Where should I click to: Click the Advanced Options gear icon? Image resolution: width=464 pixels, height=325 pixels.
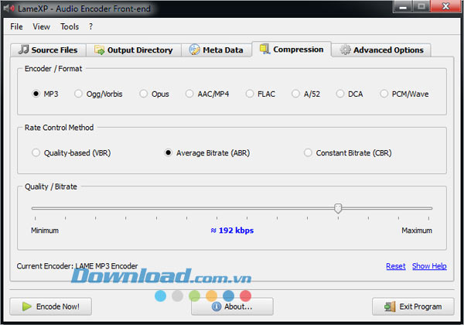(x=345, y=50)
